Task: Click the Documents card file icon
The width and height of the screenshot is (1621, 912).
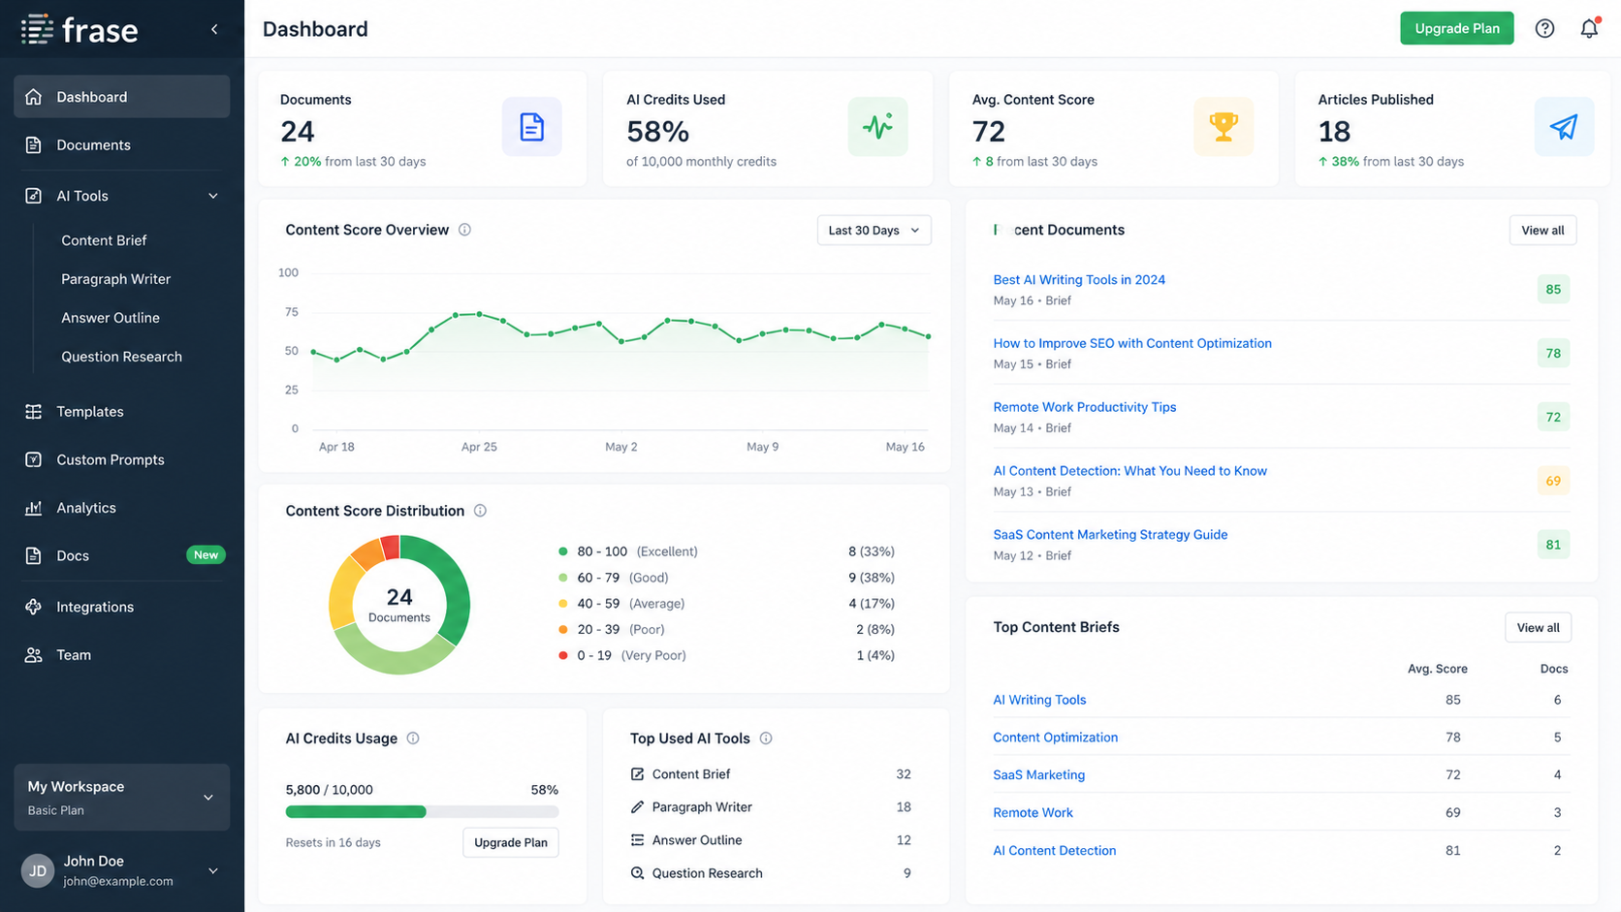Action: pyautogui.click(x=531, y=127)
